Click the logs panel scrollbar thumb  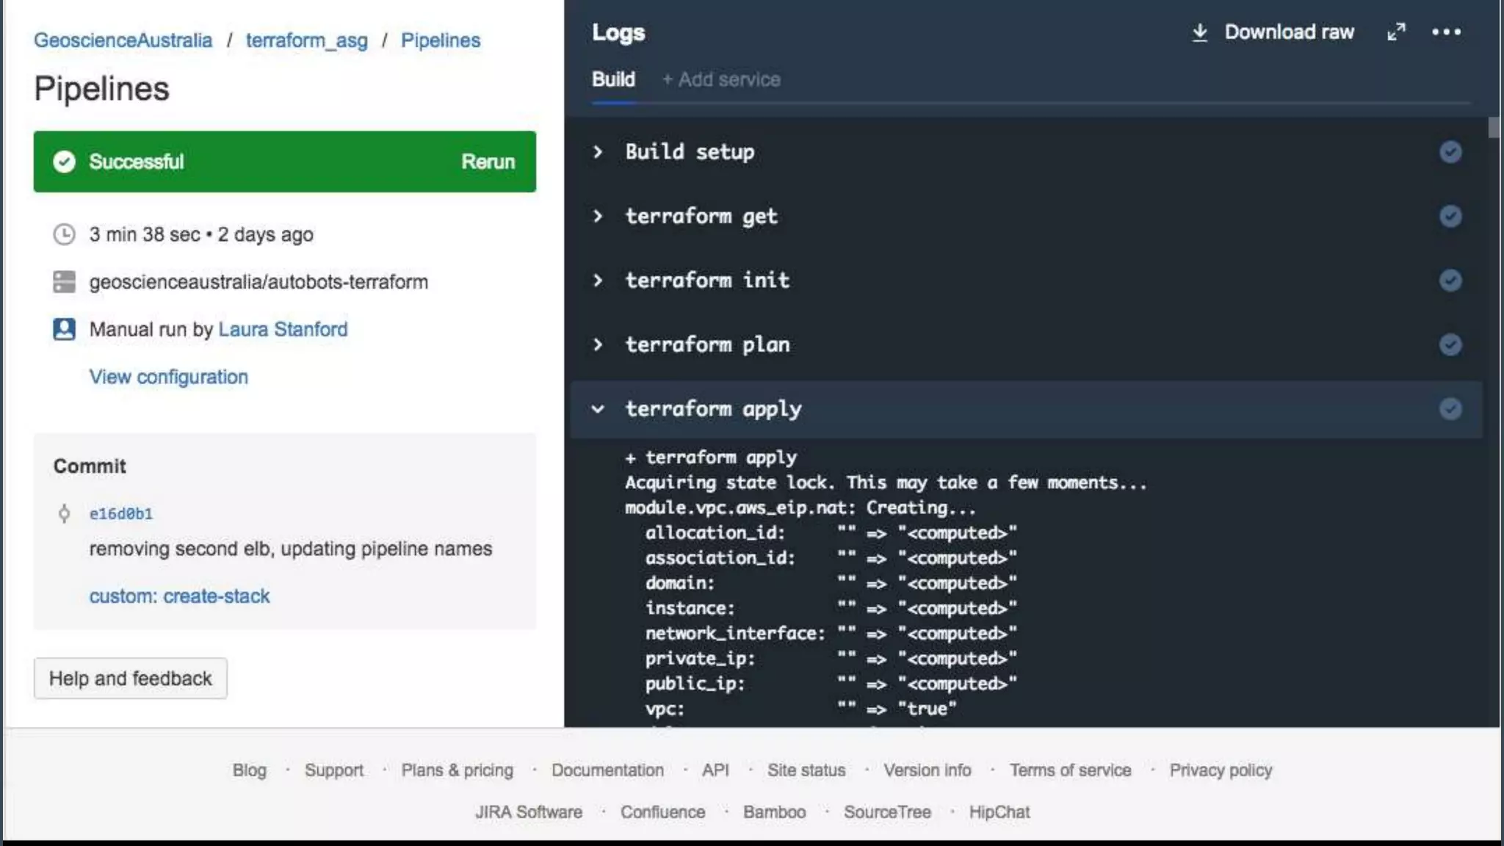tap(1493, 128)
